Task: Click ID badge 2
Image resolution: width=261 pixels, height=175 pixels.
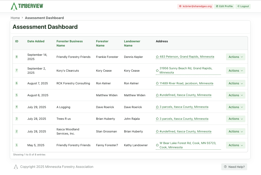Action: (x=17, y=131)
